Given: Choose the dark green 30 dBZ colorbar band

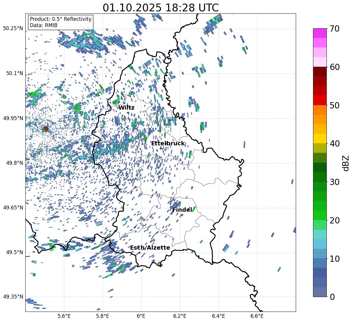Looking at the screenshot, I should tap(320, 177).
